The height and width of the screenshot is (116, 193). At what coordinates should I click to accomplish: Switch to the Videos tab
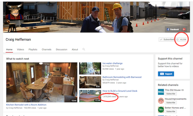point(21,49)
